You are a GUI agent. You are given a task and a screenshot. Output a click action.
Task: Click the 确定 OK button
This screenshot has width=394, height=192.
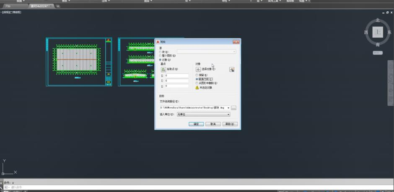(196, 124)
